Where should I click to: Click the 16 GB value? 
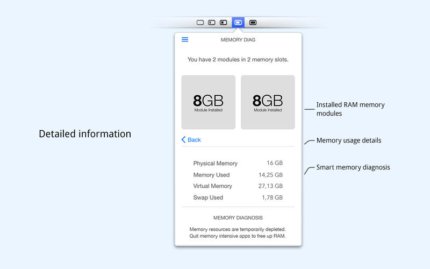click(275, 163)
